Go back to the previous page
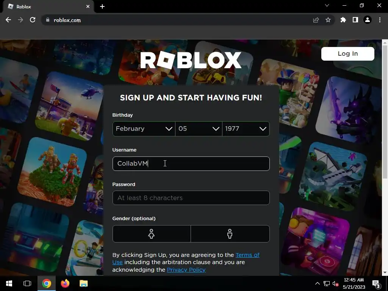The image size is (388, 291). (8, 20)
